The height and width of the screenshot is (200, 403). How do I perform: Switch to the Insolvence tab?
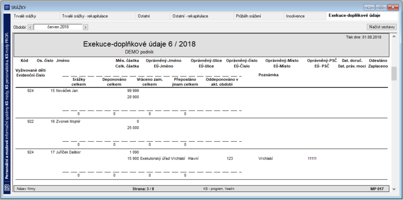pos(305,16)
